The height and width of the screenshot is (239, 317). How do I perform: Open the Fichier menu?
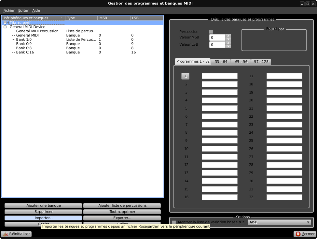[x=9, y=10]
